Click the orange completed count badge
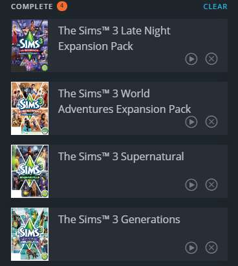 coord(62,6)
